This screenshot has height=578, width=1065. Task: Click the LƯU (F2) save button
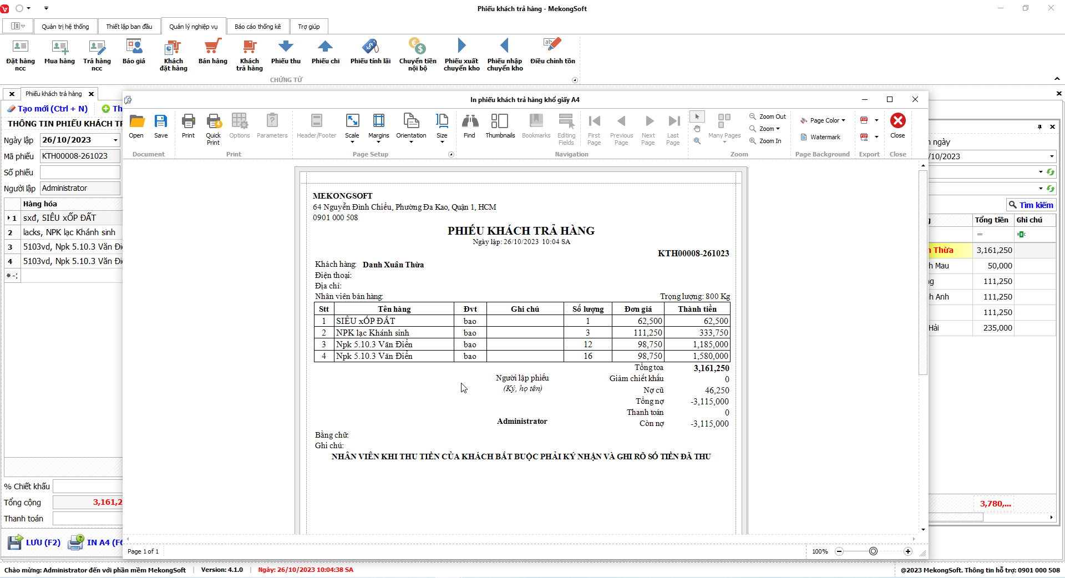coord(34,542)
